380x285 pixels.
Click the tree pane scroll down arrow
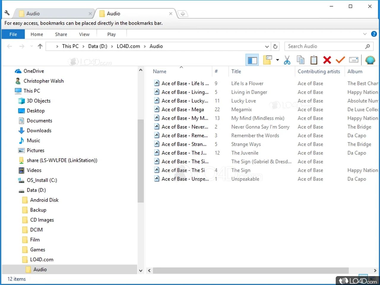click(x=141, y=270)
